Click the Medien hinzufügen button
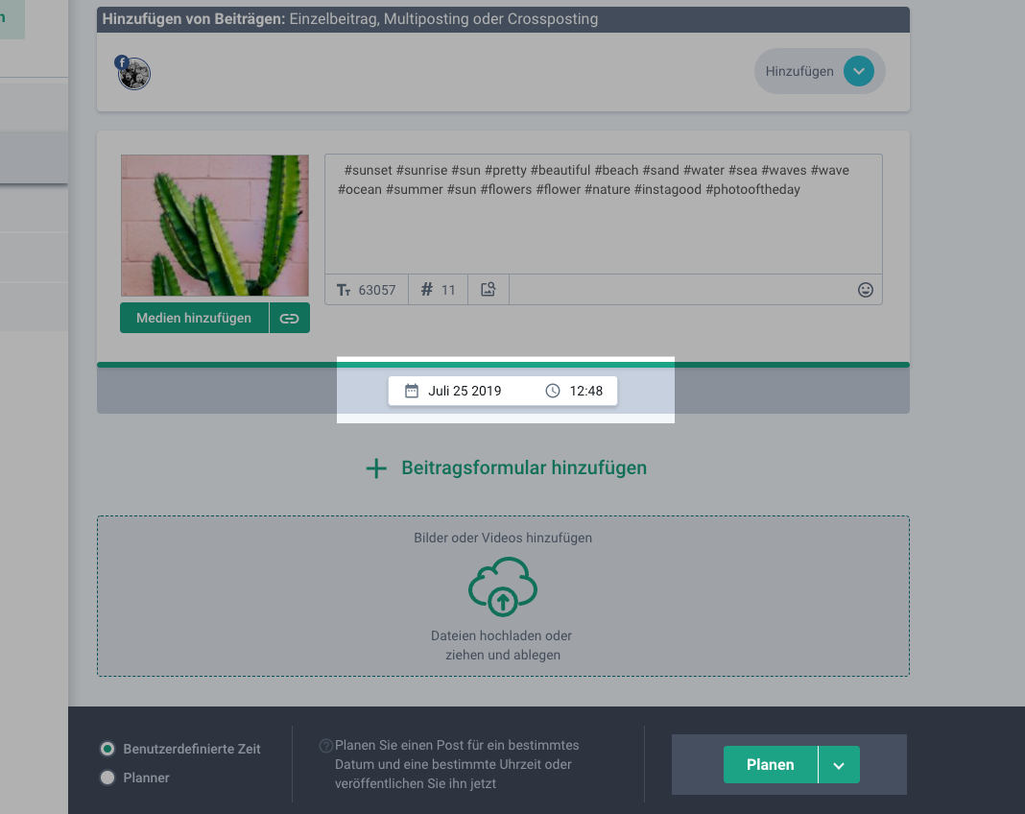The width and height of the screenshot is (1025, 814). 194,318
